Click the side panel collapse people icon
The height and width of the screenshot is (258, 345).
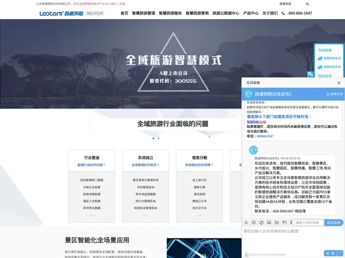pyautogui.click(x=310, y=75)
